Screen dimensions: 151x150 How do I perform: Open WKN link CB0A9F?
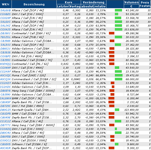pos(5,102)
